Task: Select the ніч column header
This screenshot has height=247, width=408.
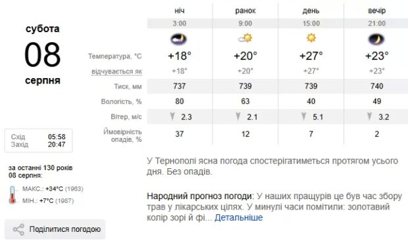Action: pyautogui.click(x=179, y=11)
